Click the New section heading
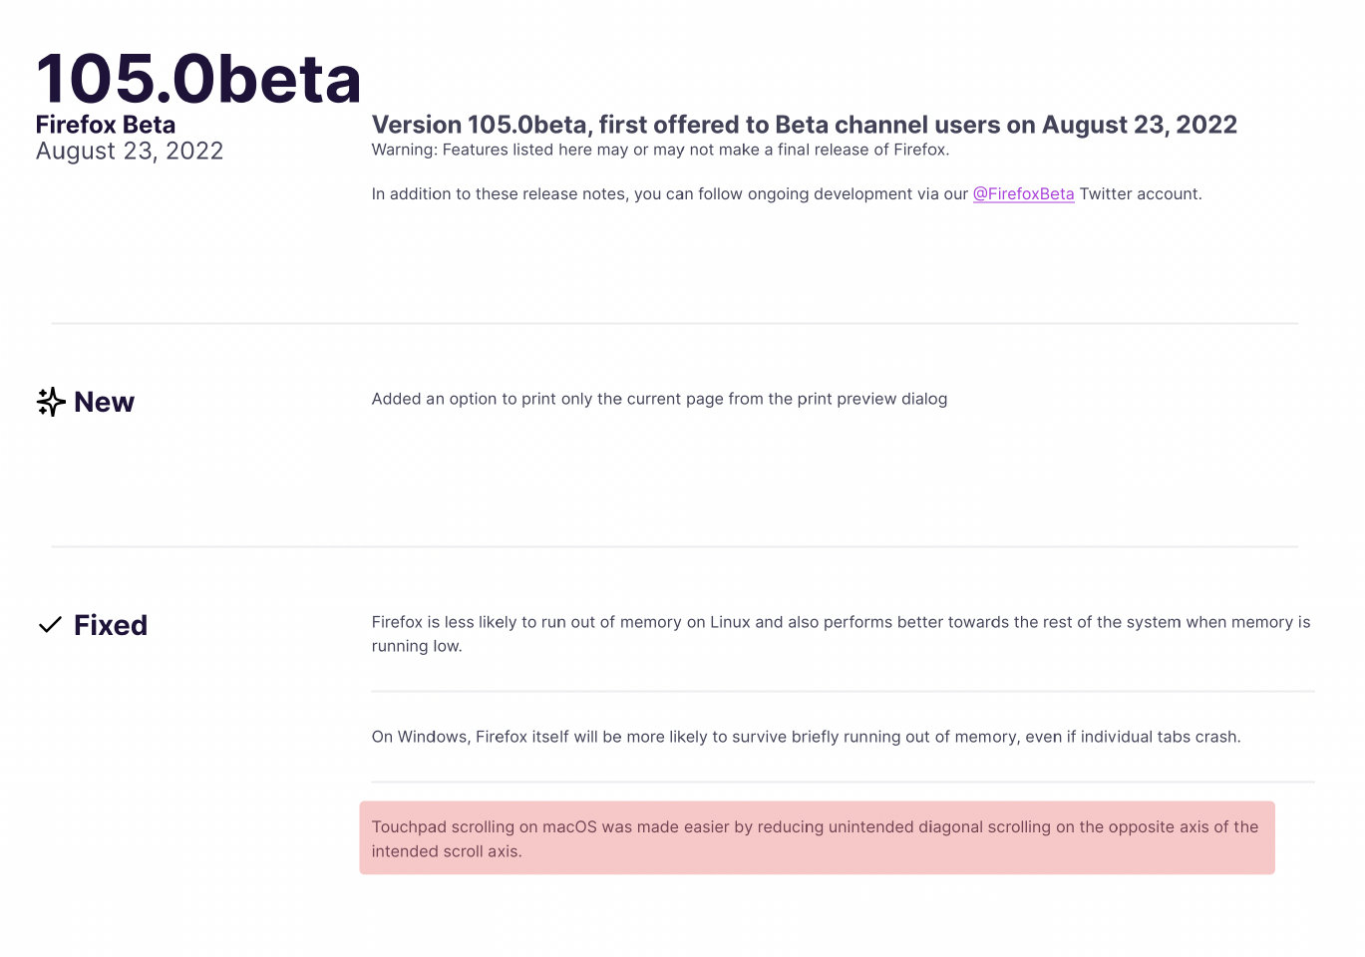Viewport: 1365px width, 957px height. 104,402
